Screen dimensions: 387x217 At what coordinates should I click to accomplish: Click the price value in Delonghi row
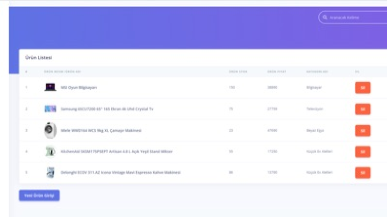pos(272,173)
